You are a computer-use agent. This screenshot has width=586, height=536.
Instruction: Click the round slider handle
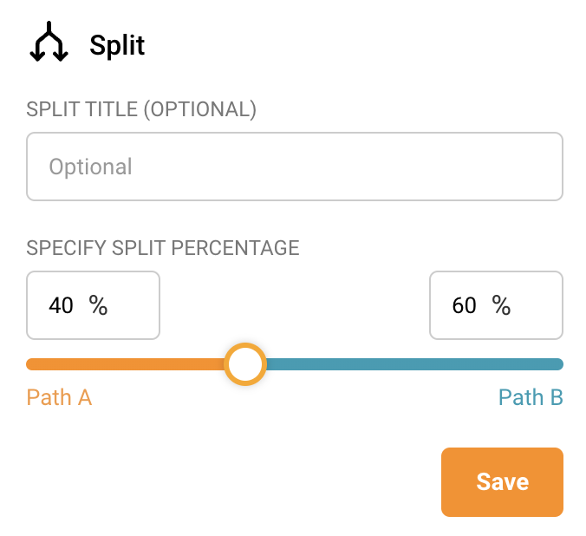click(244, 364)
